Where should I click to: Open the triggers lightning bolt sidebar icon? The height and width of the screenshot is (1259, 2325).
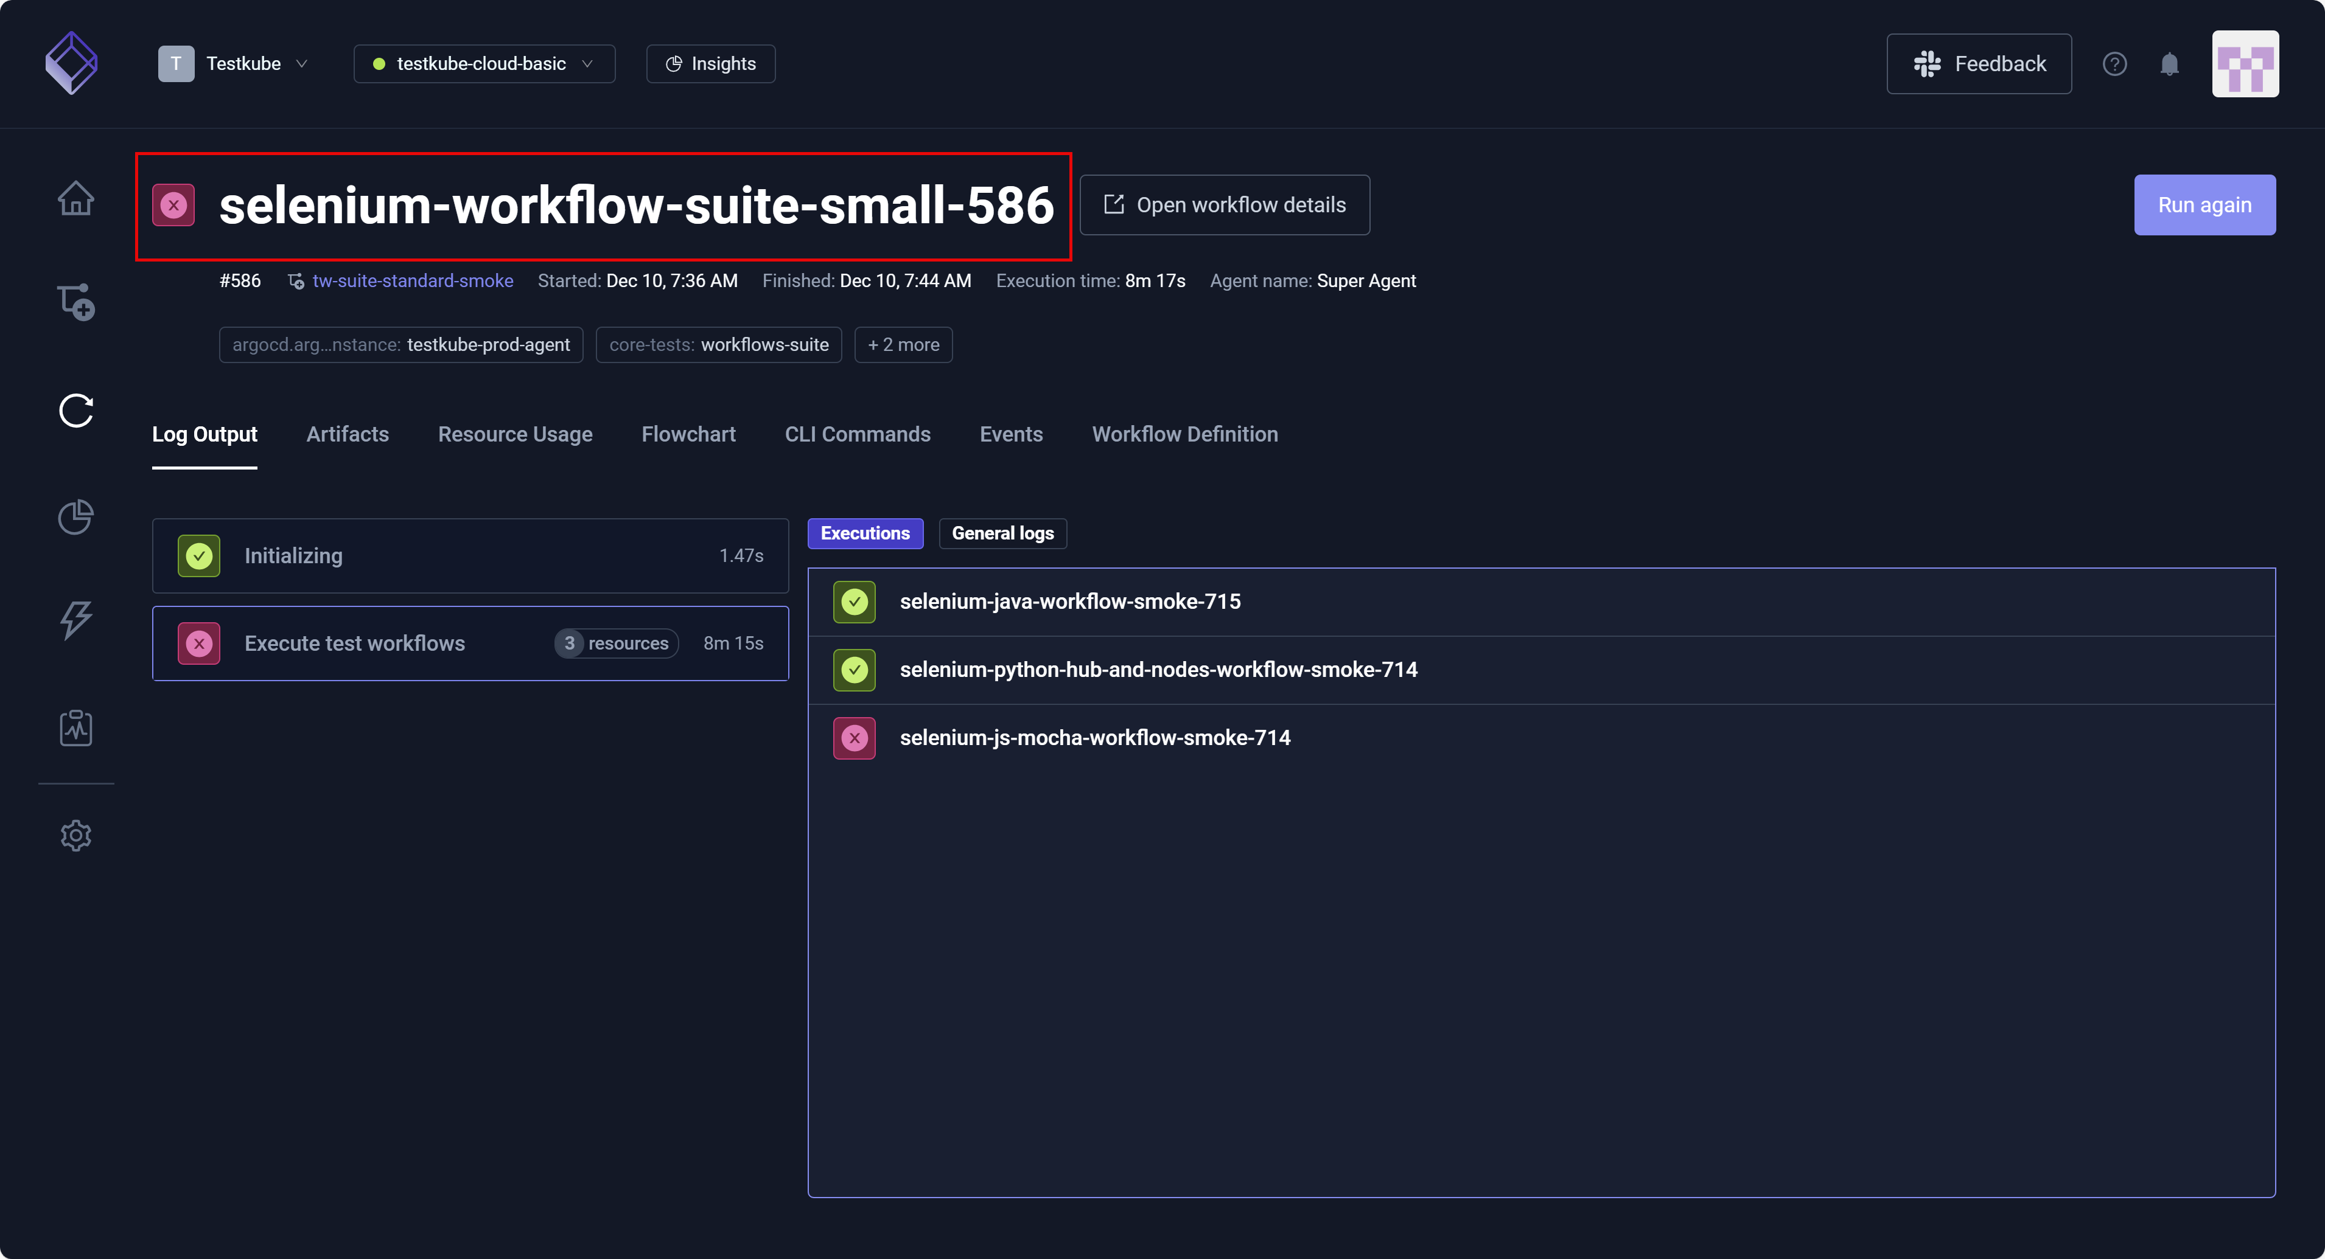click(76, 620)
